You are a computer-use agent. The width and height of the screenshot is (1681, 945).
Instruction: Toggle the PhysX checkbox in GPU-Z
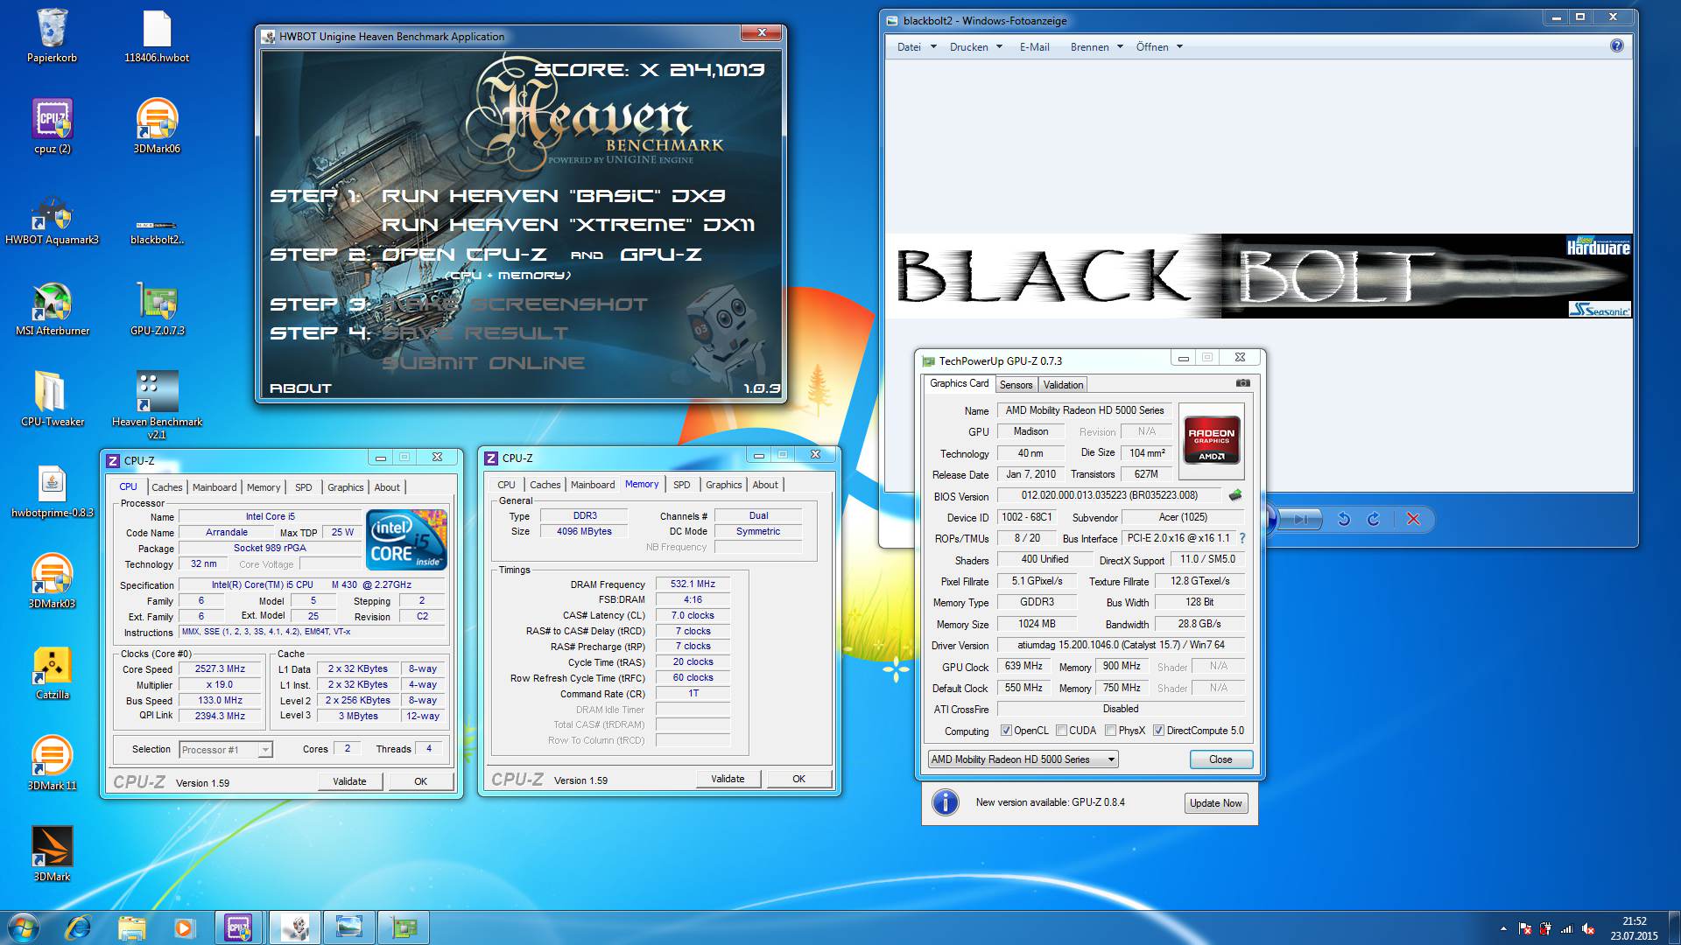1110,731
